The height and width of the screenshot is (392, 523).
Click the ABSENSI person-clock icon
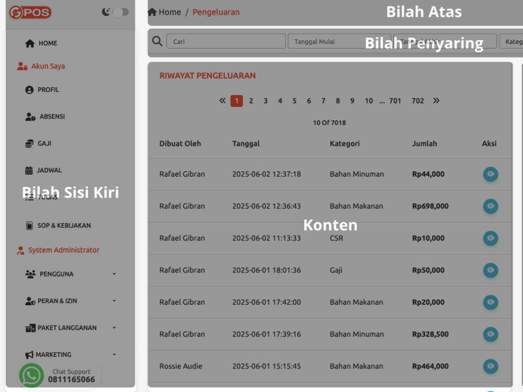tap(30, 117)
